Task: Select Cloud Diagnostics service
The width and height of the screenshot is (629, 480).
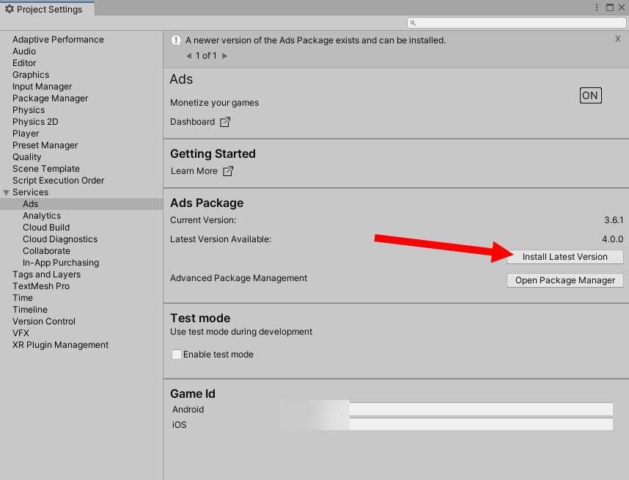Action: (x=60, y=239)
